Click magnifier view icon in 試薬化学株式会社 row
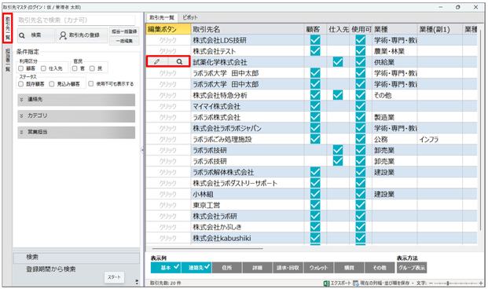 [x=179, y=61]
